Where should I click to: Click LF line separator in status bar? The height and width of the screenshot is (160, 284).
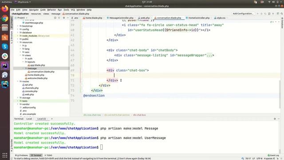pyautogui.click(x=253, y=158)
